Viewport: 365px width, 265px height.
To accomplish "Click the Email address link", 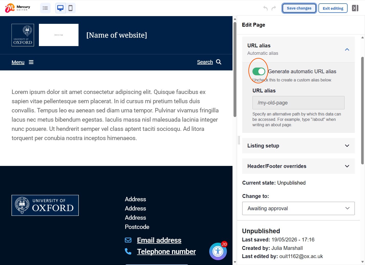I will [159, 240].
